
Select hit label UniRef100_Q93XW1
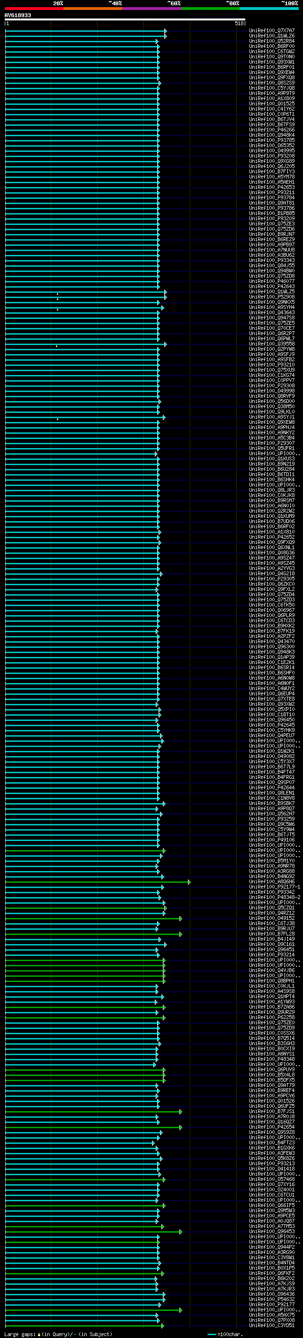tap(272, 62)
